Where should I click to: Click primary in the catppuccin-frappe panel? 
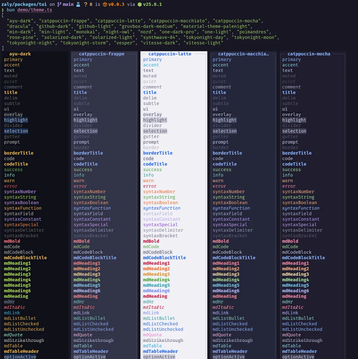tap(83, 60)
